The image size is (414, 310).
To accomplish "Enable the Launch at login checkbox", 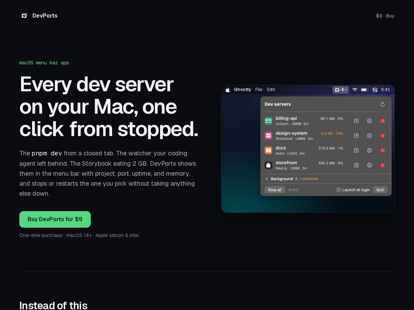I will click(338, 190).
